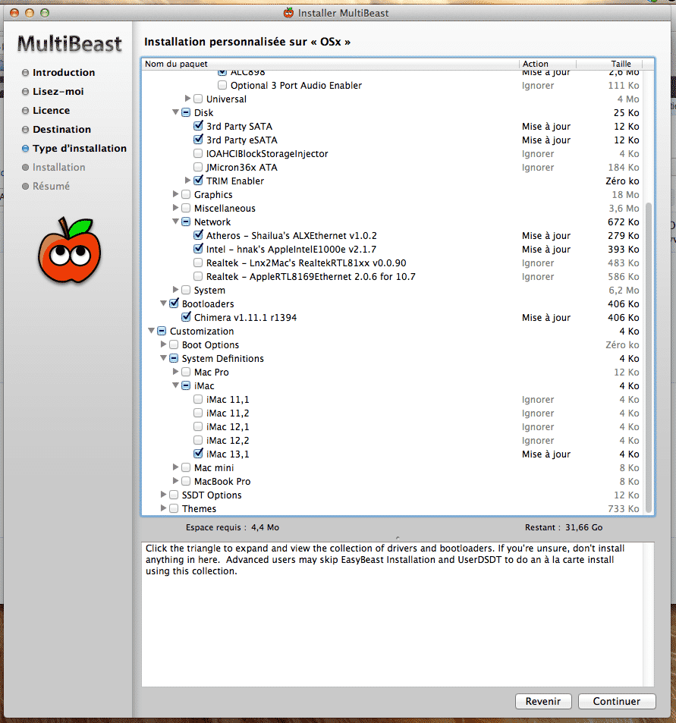Click the Introduction step bullet
Screen dimensions: 676x723
pos(25,73)
